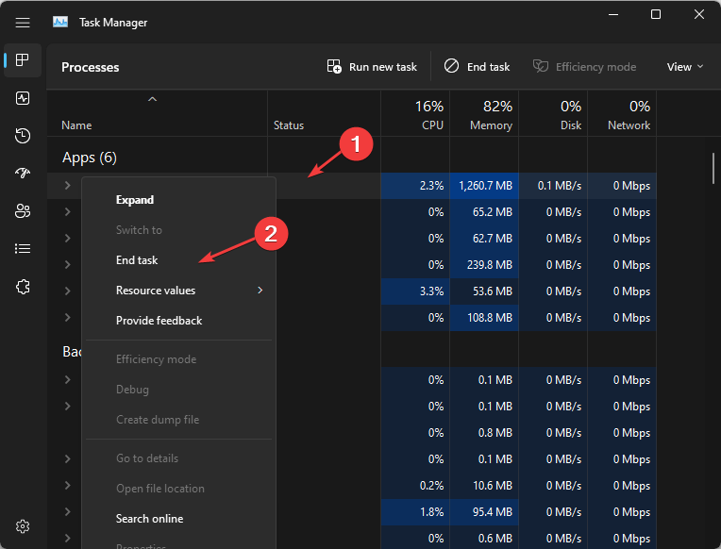Choose Open file location in context menu
Image resolution: width=721 pixels, height=549 pixels.
click(179, 489)
